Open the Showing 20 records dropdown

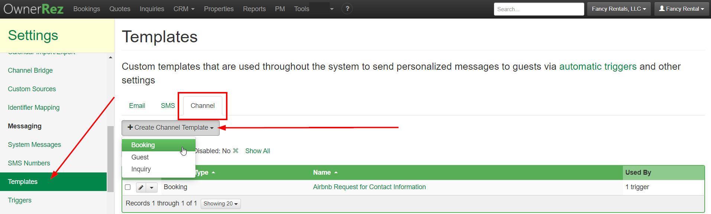click(220, 204)
